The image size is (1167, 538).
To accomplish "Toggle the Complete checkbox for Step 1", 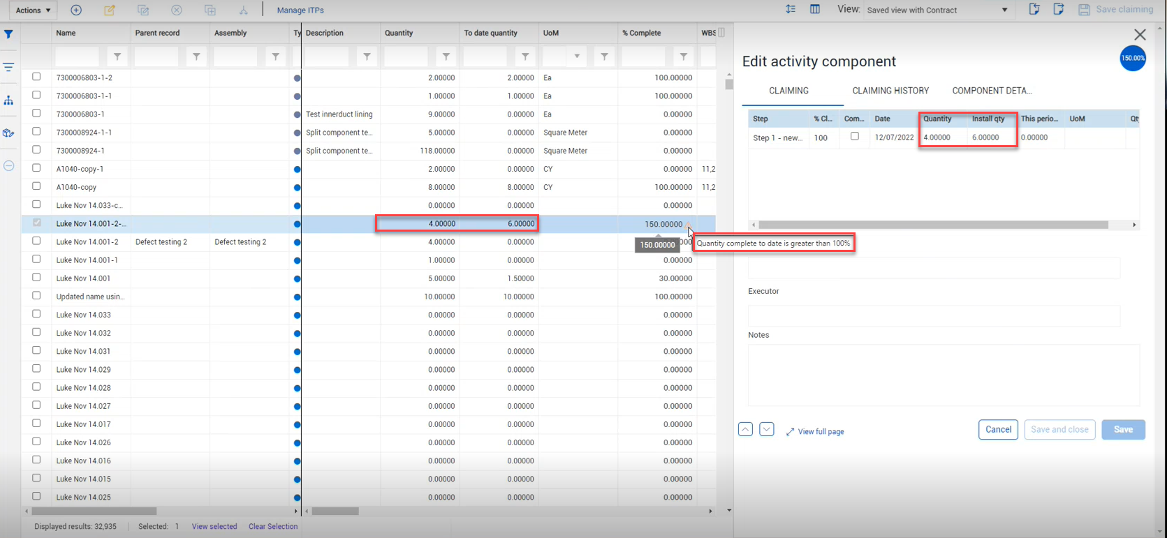I will click(x=854, y=137).
